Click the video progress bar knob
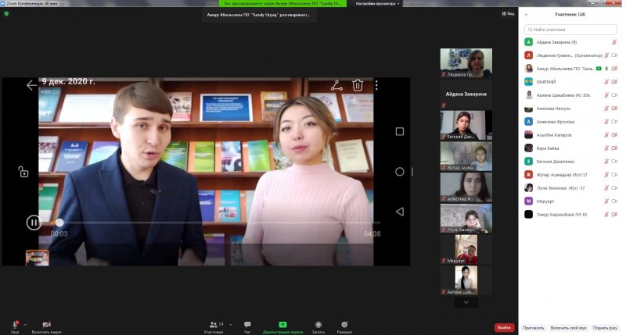Viewport: 626px width, 335px height. tap(59, 223)
